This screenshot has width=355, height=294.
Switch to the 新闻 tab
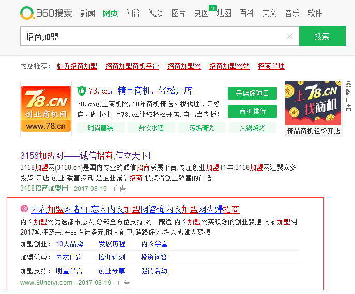pyautogui.click(x=87, y=13)
